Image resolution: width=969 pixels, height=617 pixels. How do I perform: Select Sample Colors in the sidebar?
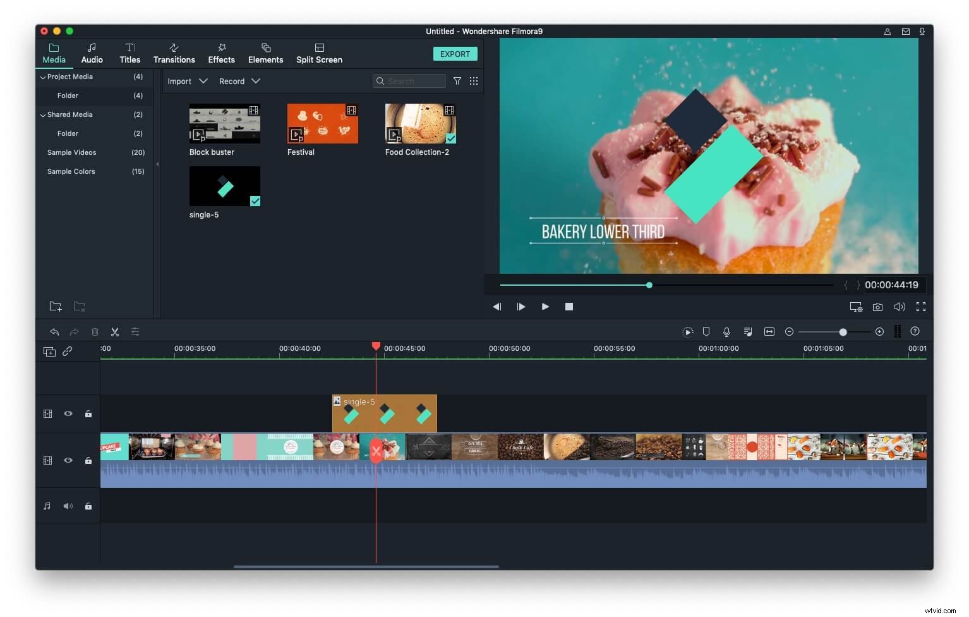(71, 171)
